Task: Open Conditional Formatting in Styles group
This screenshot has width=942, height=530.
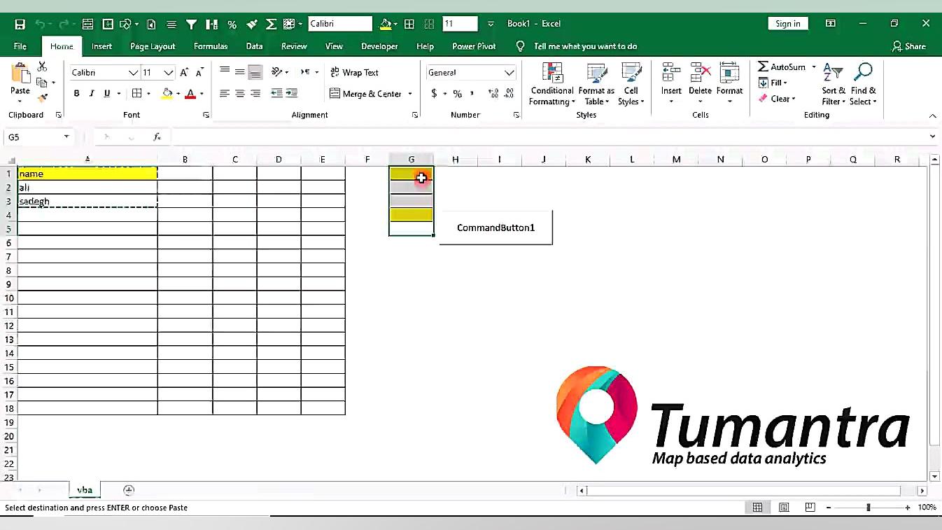Action: (x=551, y=84)
